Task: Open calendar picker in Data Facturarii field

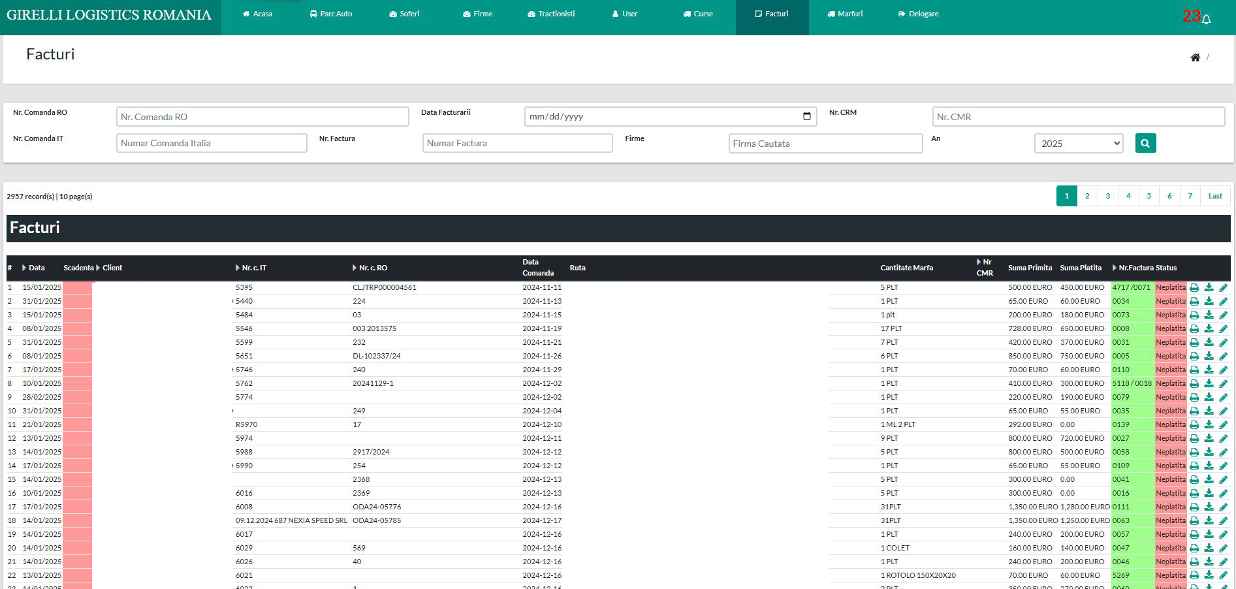Action: tap(806, 116)
